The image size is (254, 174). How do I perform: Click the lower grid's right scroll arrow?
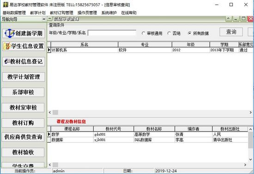(245, 165)
